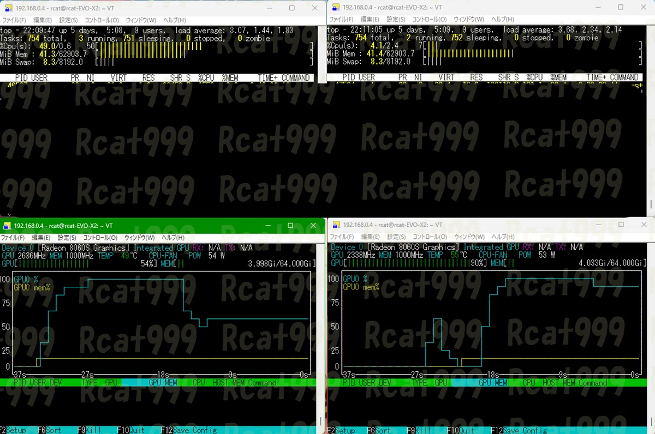The width and height of the screenshot is (655, 434).
Task: Open ファイル(F) menu in 54% GPU window
Action: (x=13, y=238)
